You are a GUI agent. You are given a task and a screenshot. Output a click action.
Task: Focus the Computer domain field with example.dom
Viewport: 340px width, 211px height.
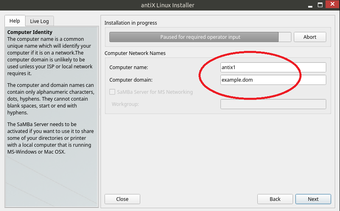click(x=273, y=80)
